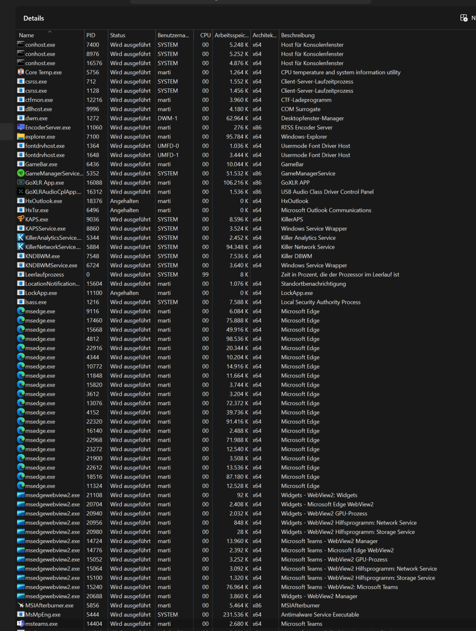Select the LockApp.exe process
Viewport: 476px width, 631px height.
point(246,293)
